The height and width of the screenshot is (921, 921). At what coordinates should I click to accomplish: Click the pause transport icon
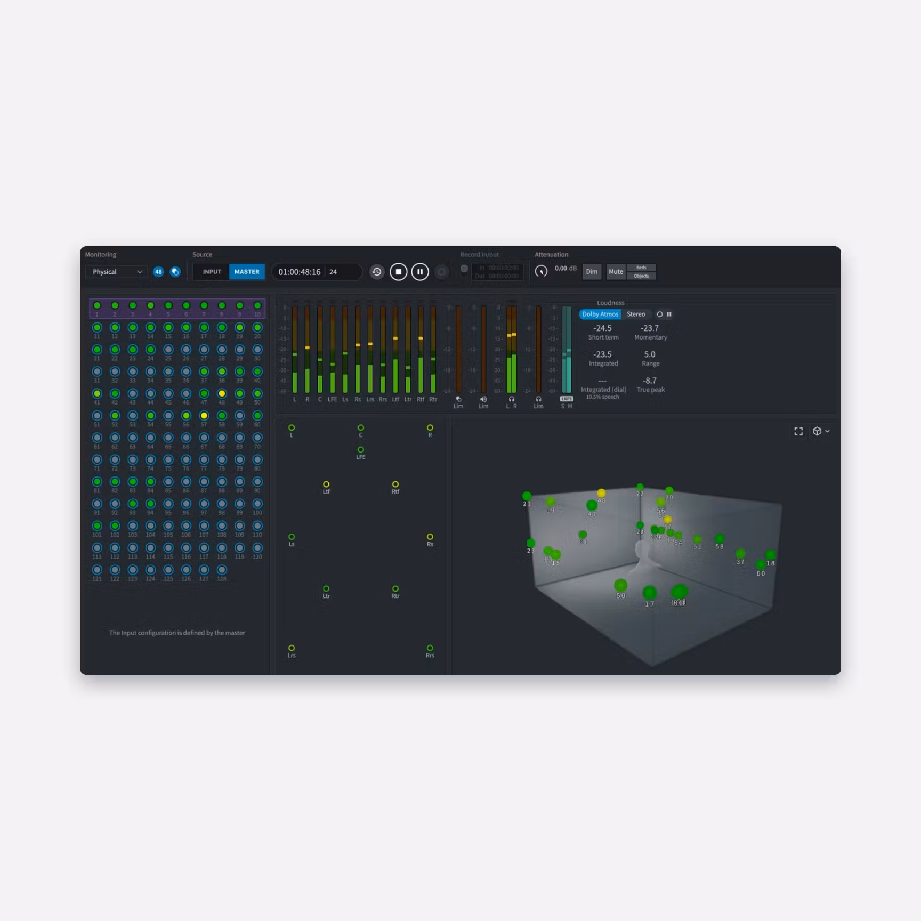[x=420, y=272]
